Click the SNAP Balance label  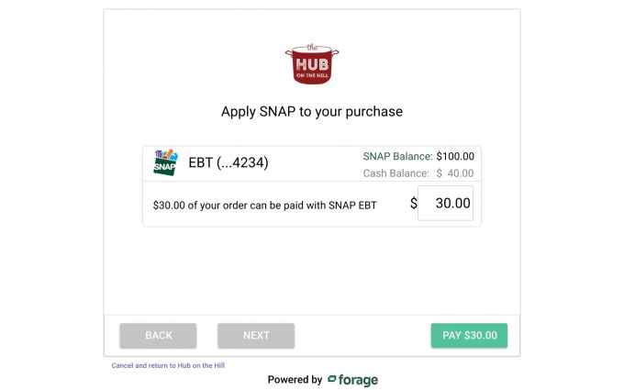tap(397, 156)
